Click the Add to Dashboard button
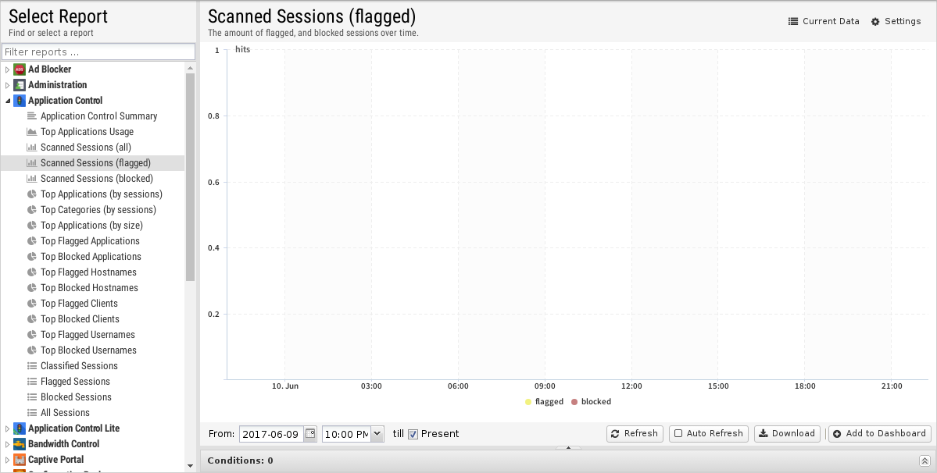This screenshot has width=937, height=473. point(880,434)
